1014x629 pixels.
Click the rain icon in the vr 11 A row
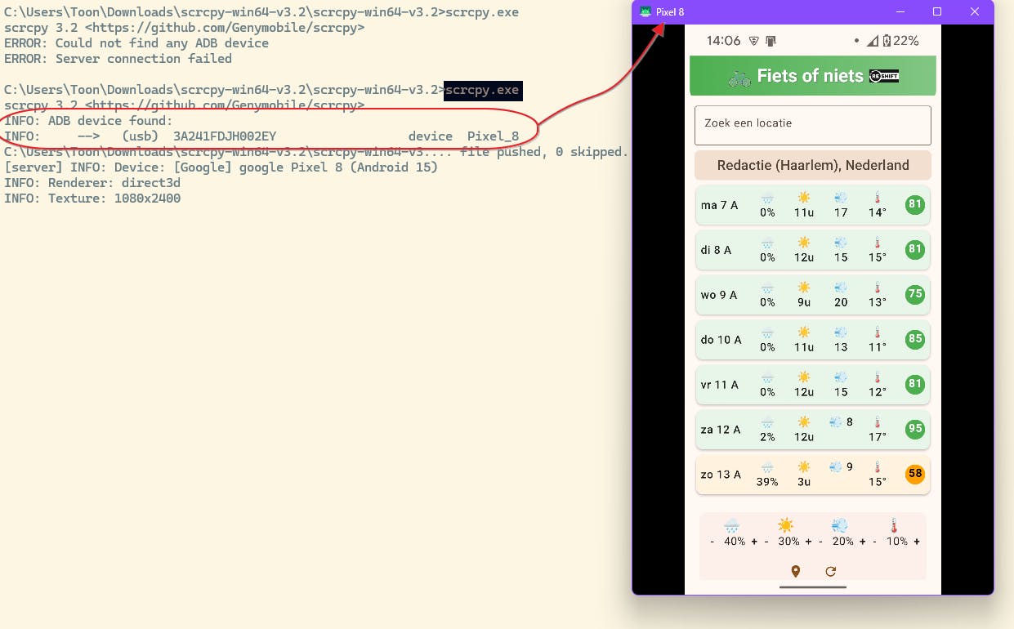[x=767, y=377]
